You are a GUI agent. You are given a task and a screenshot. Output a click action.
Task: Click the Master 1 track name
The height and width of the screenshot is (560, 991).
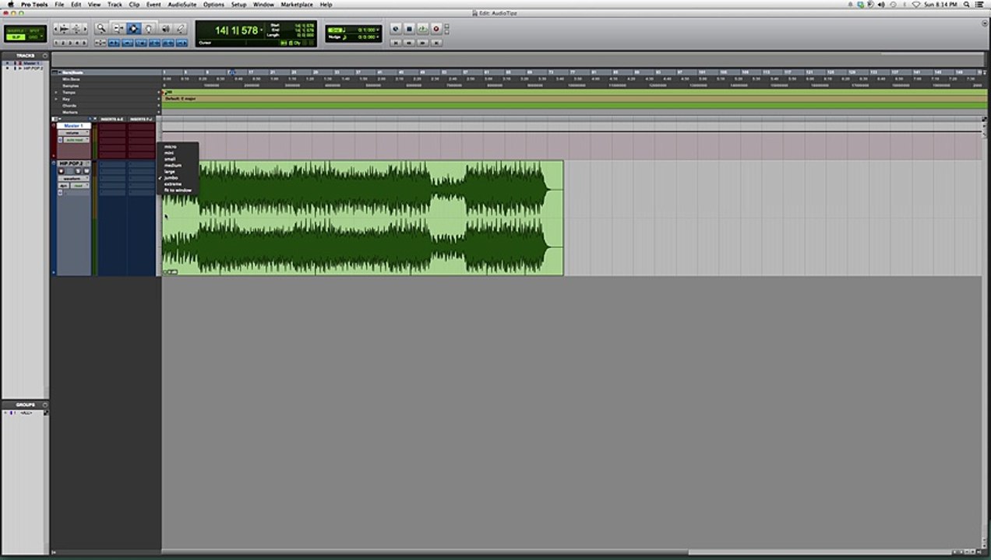74,126
